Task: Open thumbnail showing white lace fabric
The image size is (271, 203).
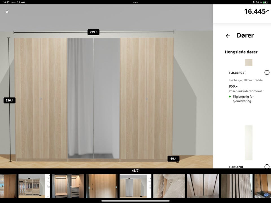Action: [169, 186]
